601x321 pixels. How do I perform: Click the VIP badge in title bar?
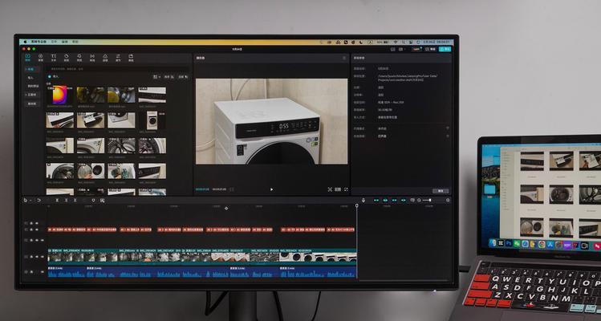click(416, 49)
